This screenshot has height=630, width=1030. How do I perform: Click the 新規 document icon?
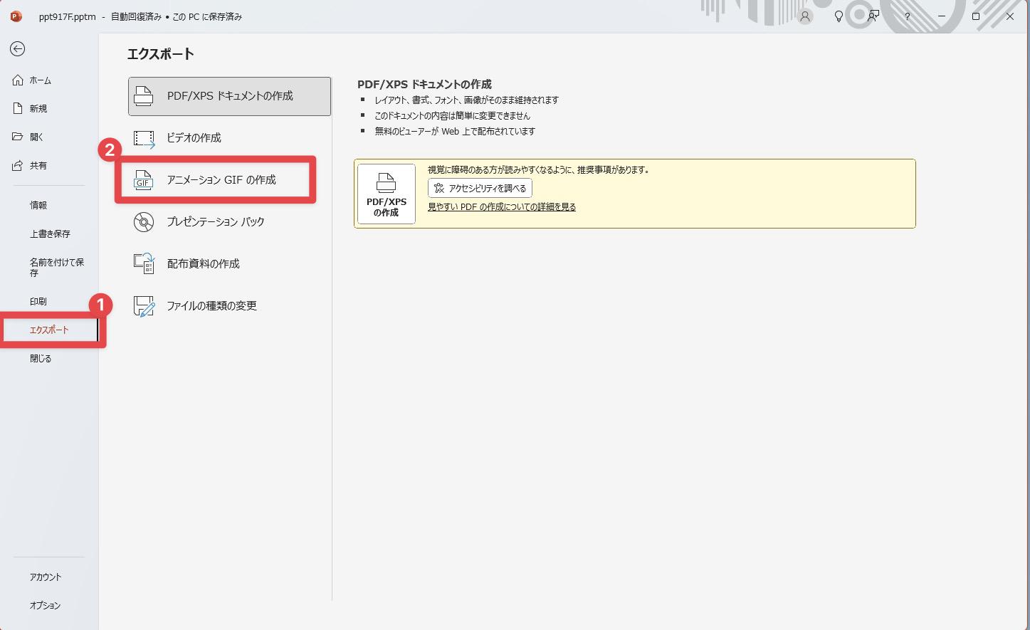19,108
